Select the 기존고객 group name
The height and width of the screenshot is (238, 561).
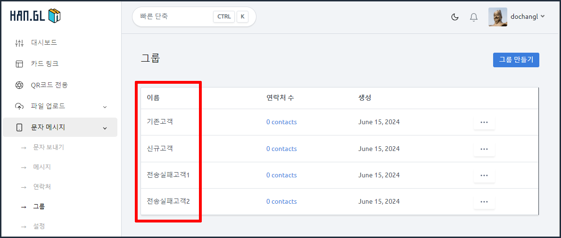pyautogui.click(x=160, y=122)
